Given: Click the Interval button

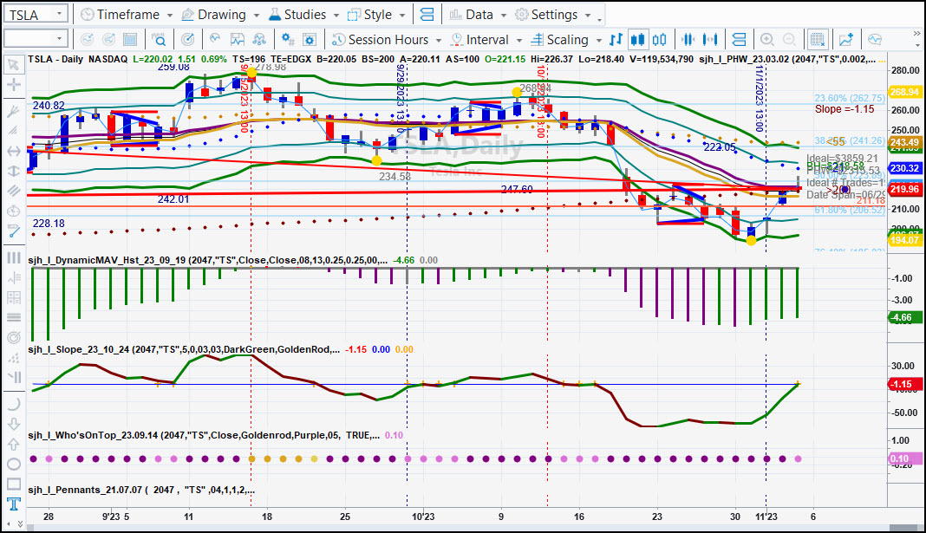Looking at the screenshot, I should (x=479, y=40).
